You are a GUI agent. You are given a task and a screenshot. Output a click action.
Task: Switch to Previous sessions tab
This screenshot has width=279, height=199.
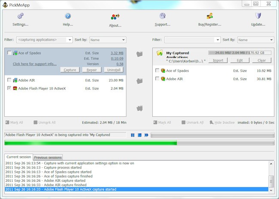pos(48,157)
